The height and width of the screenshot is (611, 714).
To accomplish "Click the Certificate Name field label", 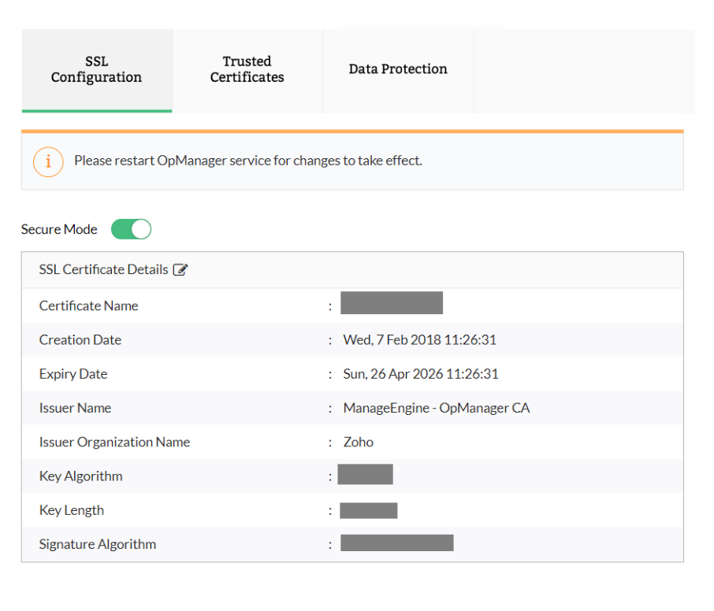I will click(x=88, y=305).
